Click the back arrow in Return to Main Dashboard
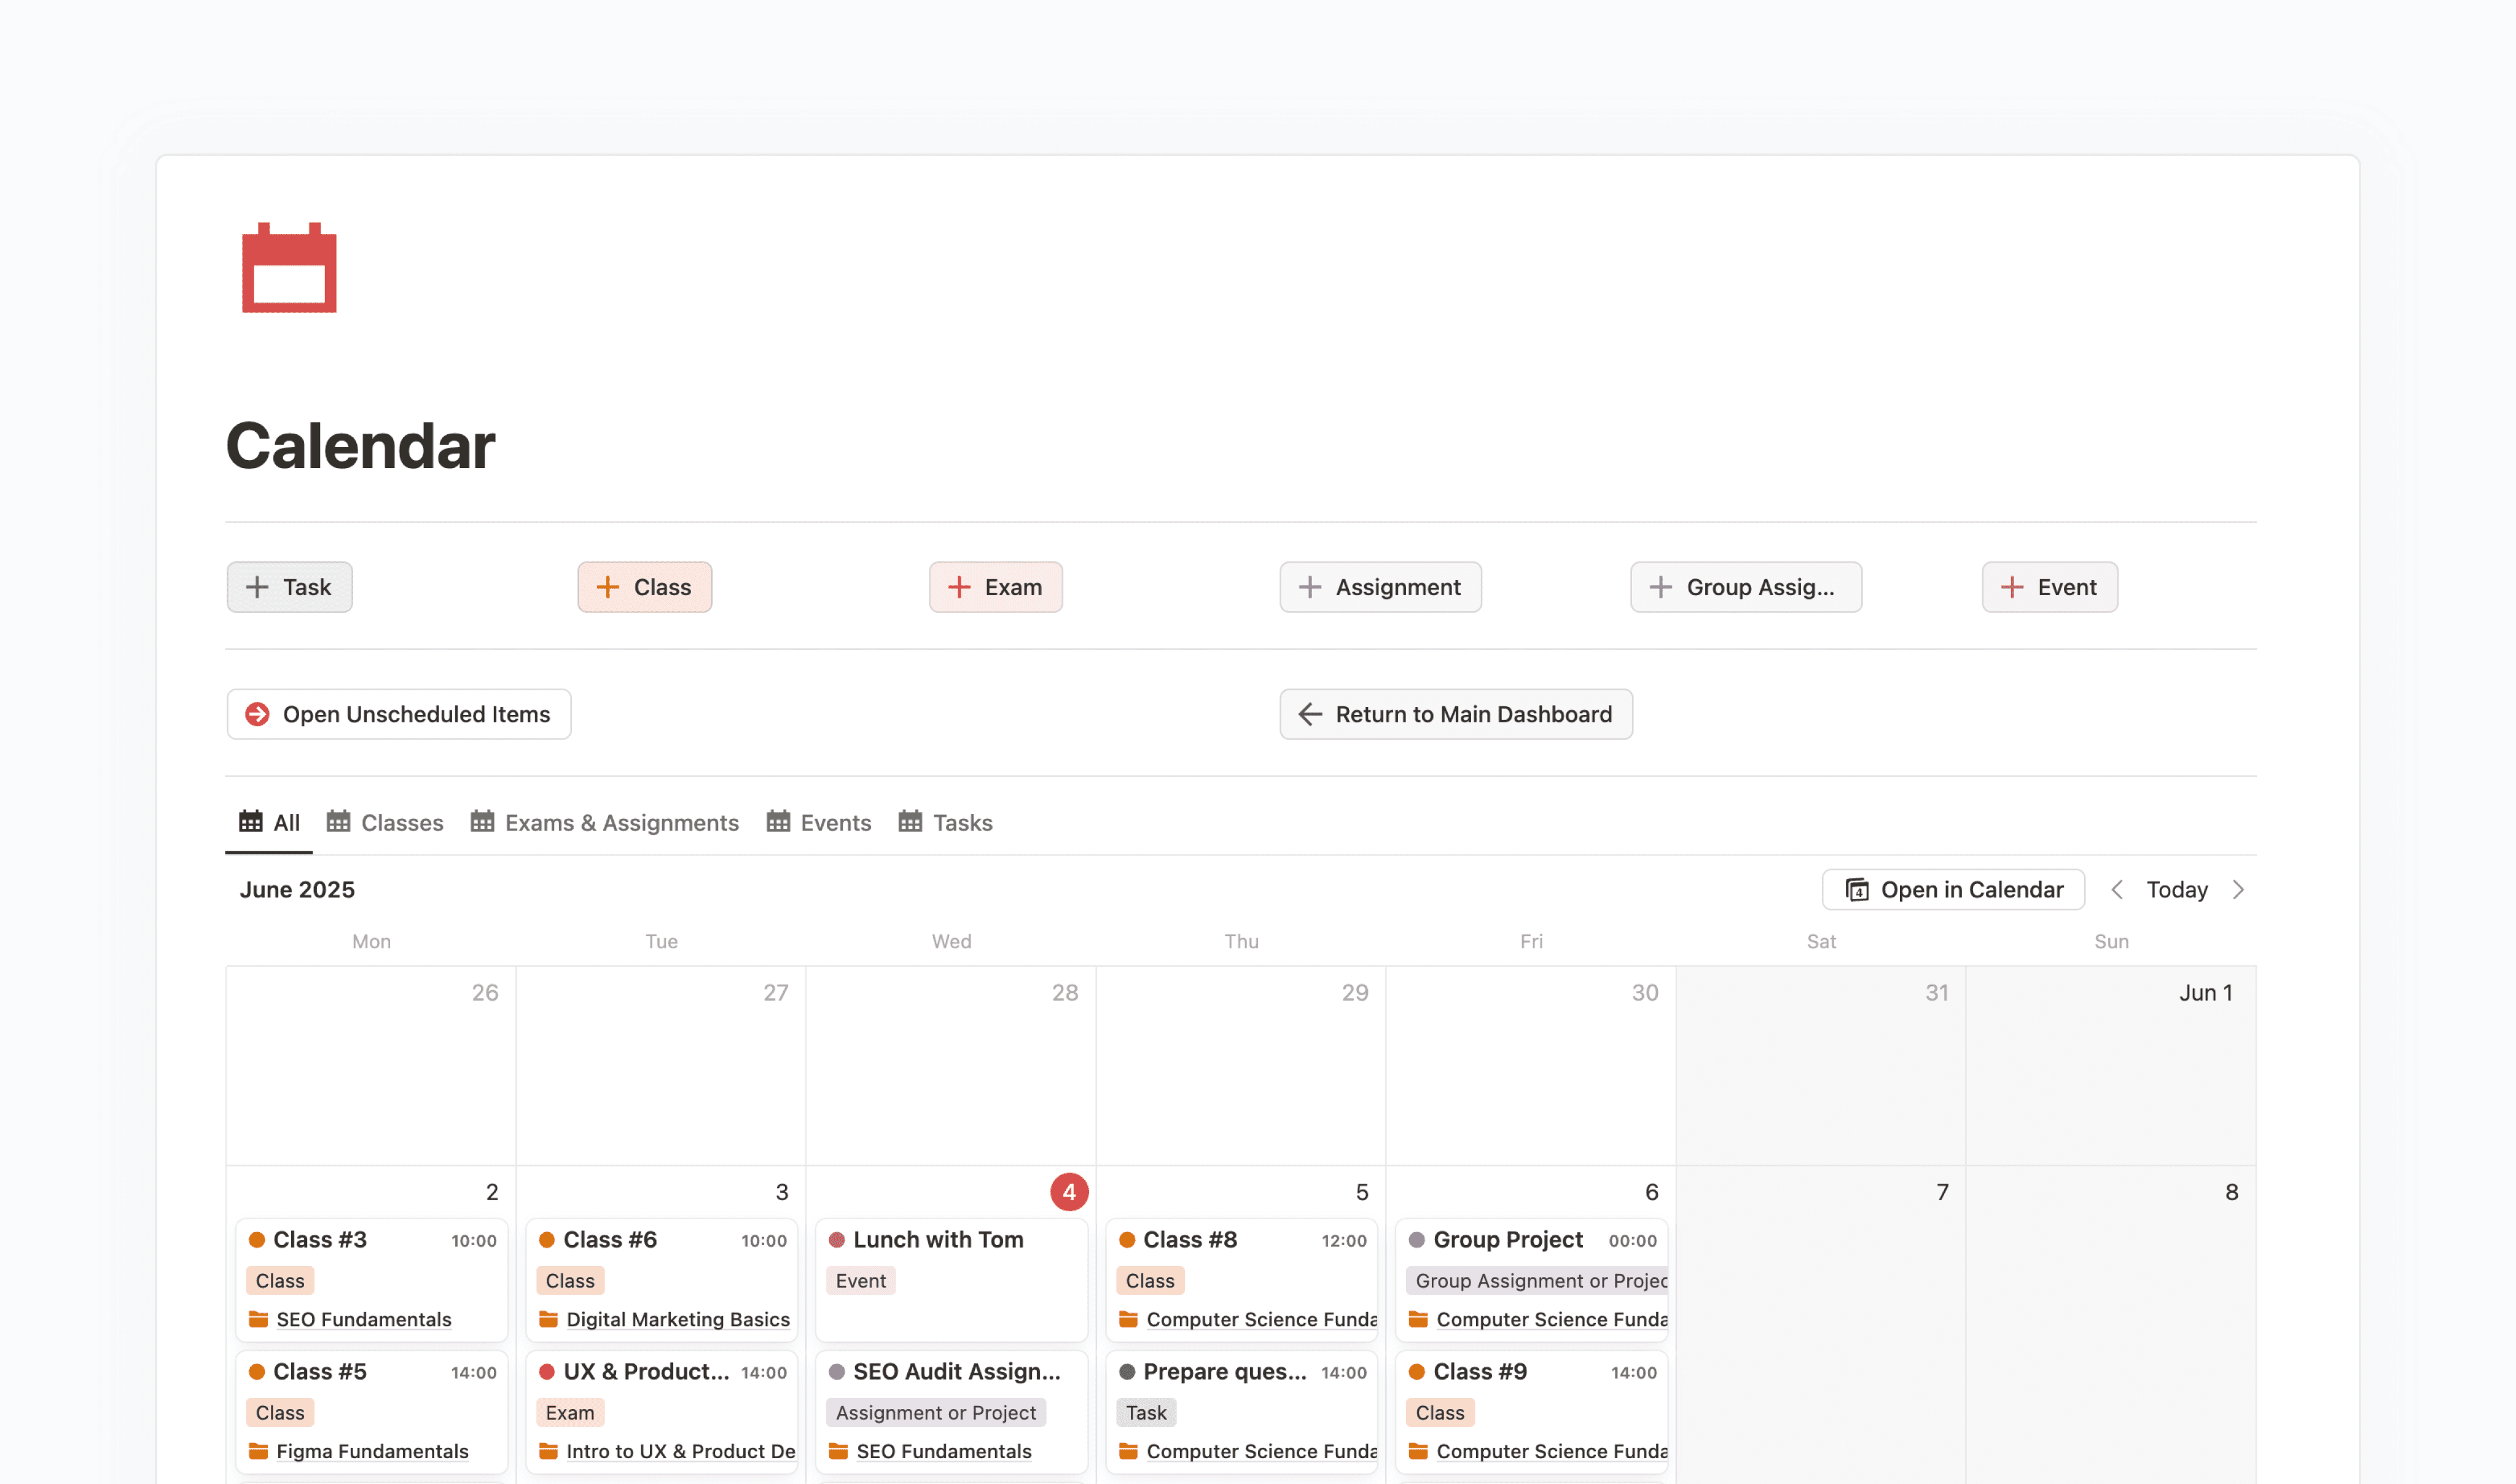The height and width of the screenshot is (1484, 2516). [x=1310, y=714]
